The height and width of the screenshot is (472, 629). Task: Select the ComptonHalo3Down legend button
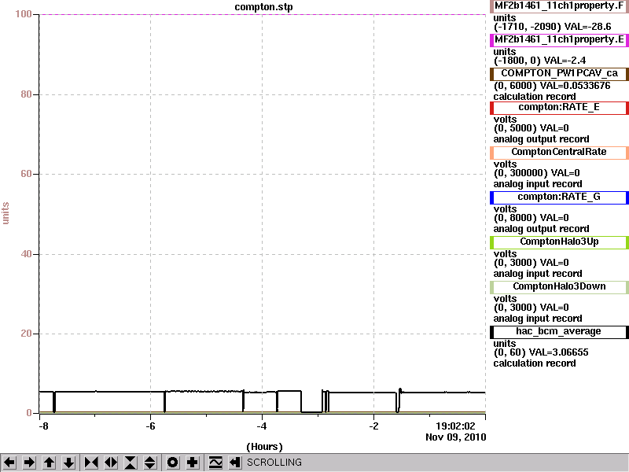(x=559, y=287)
